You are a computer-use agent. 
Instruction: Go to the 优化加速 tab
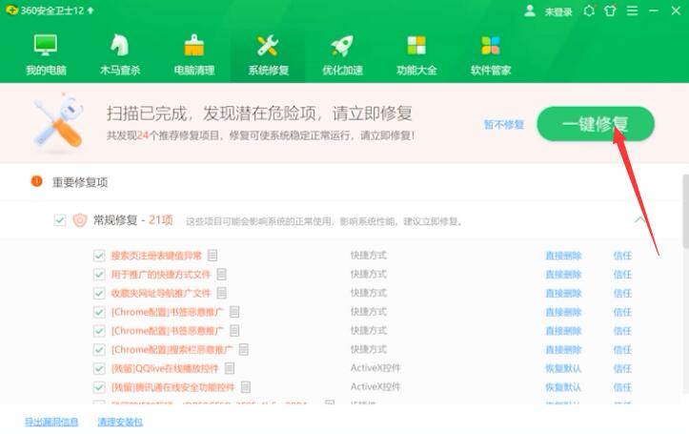coord(342,54)
